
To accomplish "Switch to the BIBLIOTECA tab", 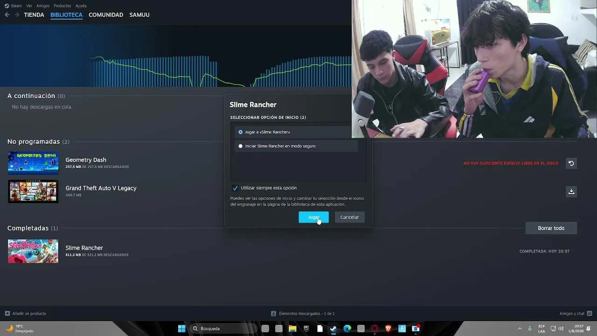I will [66, 15].
